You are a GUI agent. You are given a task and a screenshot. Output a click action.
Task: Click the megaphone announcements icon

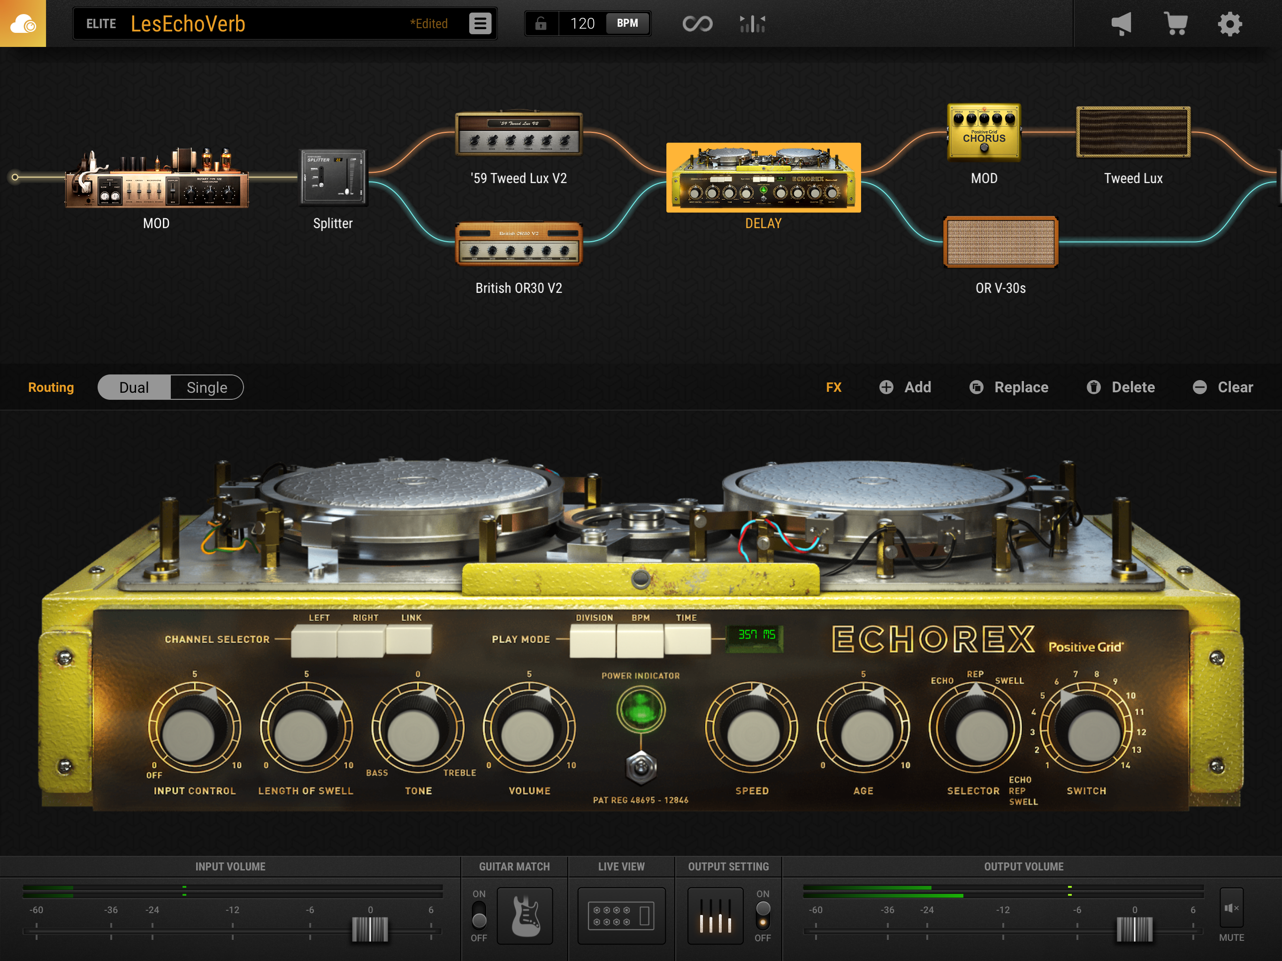[1121, 24]
